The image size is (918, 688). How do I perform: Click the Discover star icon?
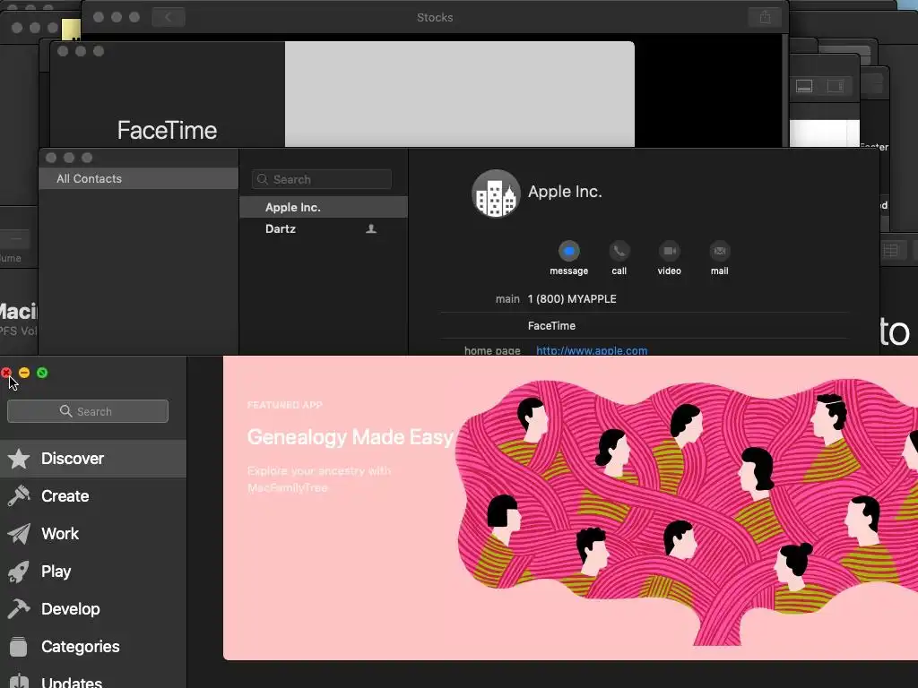pos(19,459)
